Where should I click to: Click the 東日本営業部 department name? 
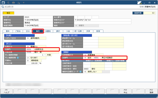click(107, 58)
